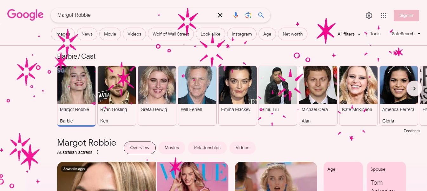Filter results by the News chip
Image resolution: width=427 pixels, height=191 pixels.
[x=87, y=34]
